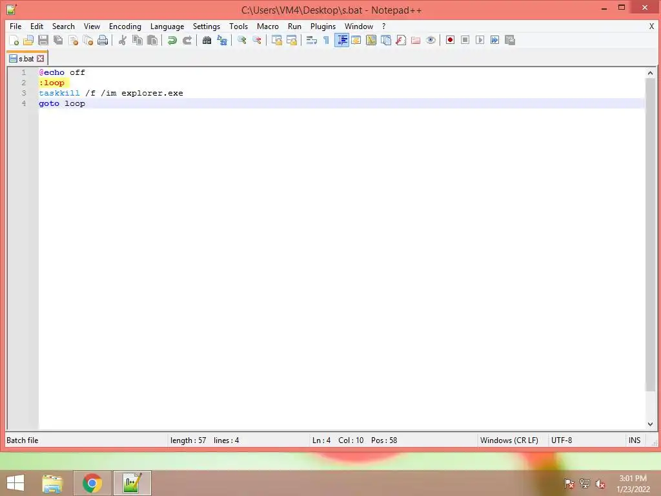Click the Zoom In magnifier icon
Viewport: 661px width, 496px height.
(x=241, y=40)
